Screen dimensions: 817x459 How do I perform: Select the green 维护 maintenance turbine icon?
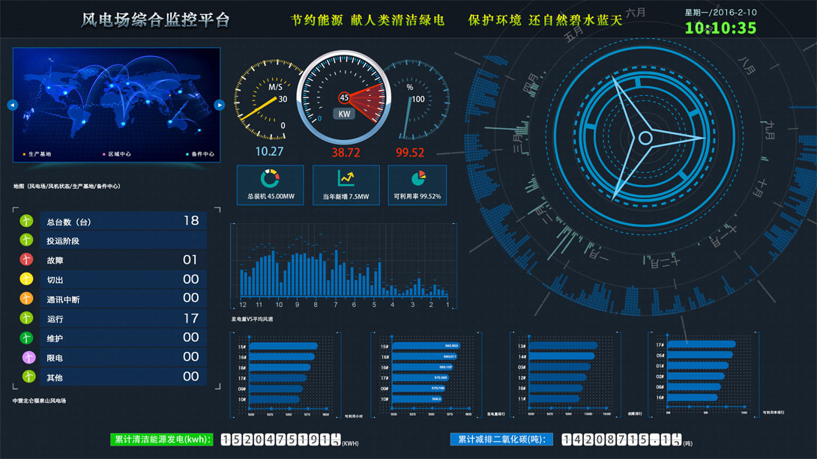(x=27, y=338)
